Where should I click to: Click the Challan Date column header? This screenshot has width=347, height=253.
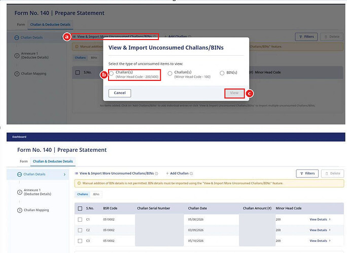197,208
